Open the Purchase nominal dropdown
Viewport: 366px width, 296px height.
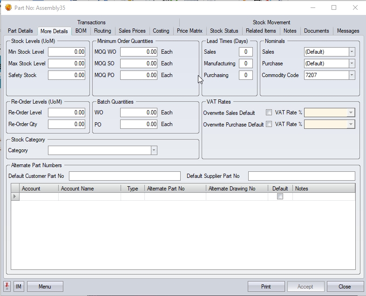pos(352,63)
